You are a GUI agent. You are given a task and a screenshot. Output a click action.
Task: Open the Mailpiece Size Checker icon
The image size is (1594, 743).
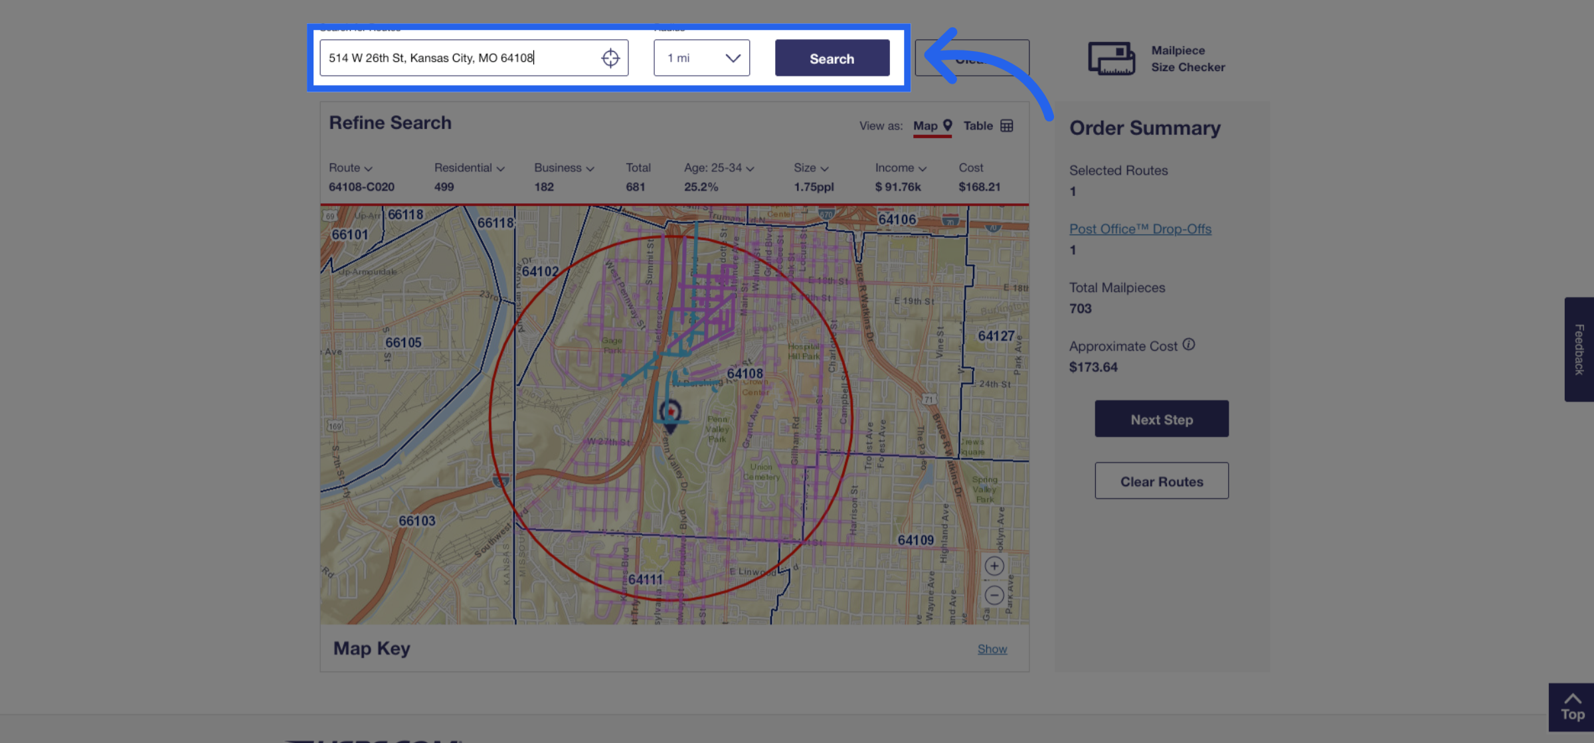[1111, 58]
